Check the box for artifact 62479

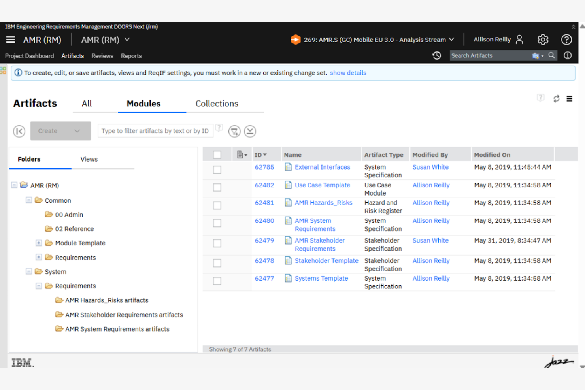point(217,243)
